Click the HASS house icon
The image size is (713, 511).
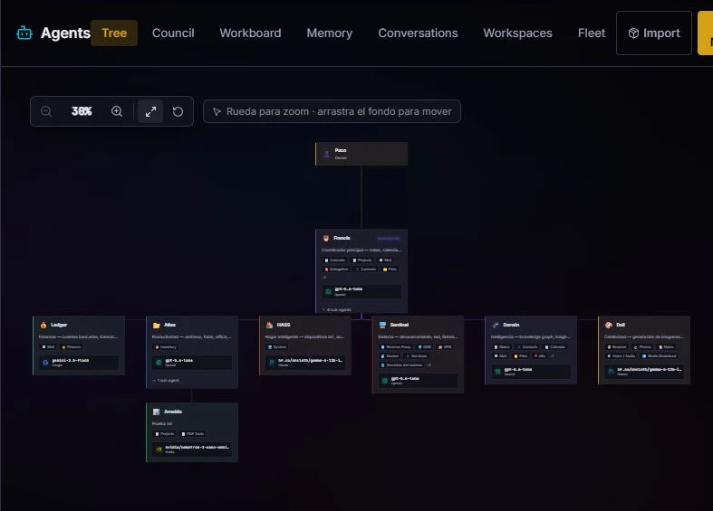pos(269,325)
